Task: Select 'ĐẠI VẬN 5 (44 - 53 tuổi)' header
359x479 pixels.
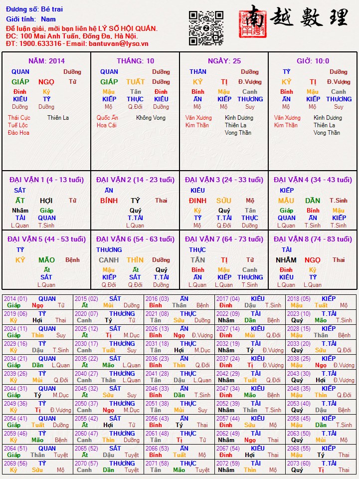Action: coord(46,239)
